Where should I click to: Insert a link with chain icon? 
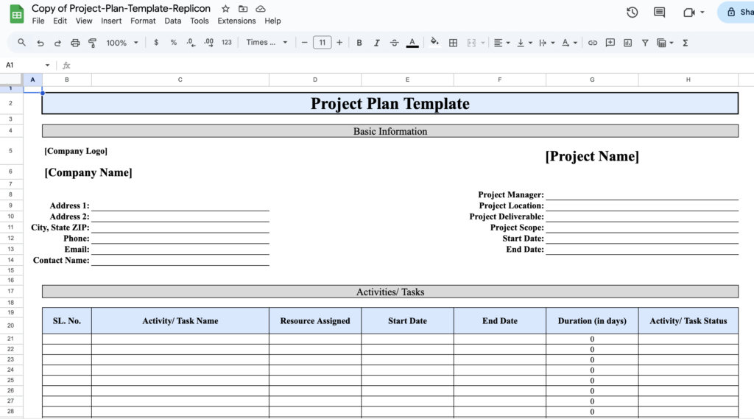pos(593,43)
